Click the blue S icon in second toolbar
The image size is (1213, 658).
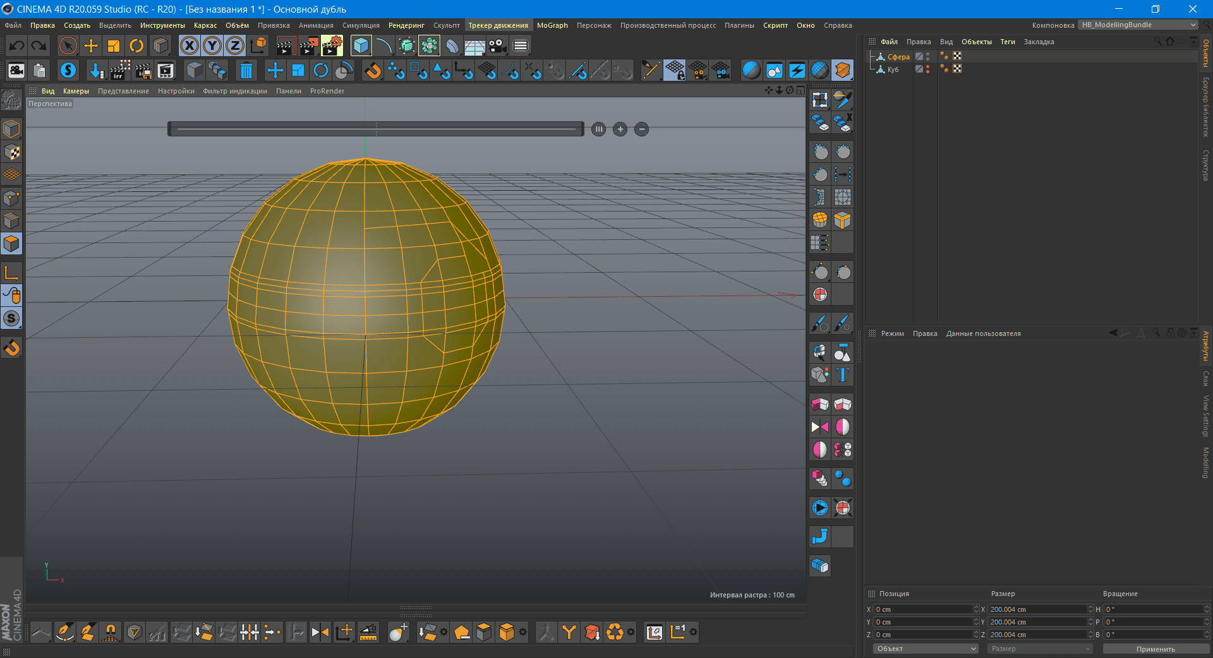(x=68, y=70)
